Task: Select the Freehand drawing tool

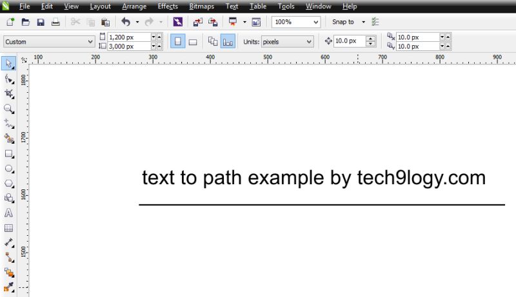Action: (x=9, y=124)
